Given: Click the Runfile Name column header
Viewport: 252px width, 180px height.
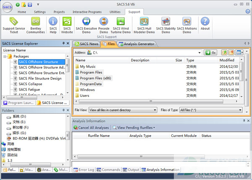Looking at the screenshot, I should 99,136.
